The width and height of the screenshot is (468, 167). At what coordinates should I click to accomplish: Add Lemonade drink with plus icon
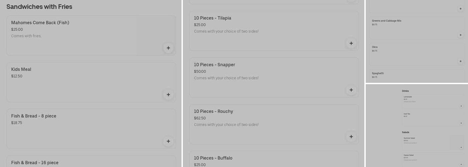tap(461, 106)
